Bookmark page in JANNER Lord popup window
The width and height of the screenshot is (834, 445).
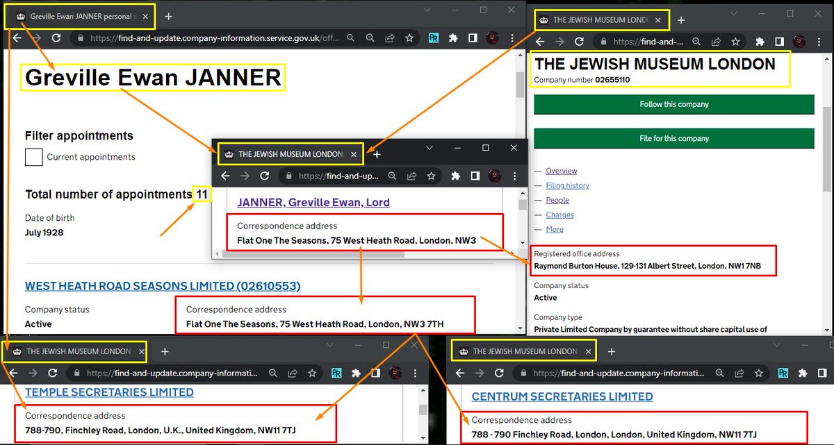coord(432,176)
